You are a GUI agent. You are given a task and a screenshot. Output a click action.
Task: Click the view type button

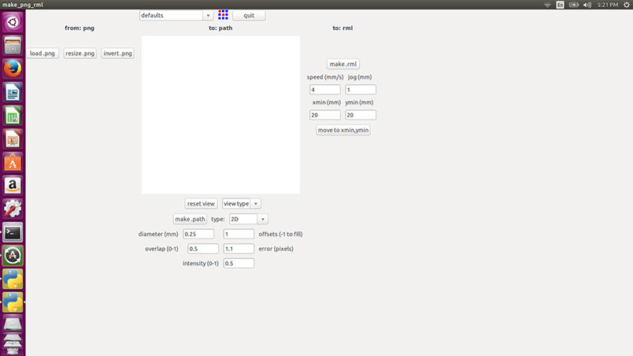click(x=236, y=204)
